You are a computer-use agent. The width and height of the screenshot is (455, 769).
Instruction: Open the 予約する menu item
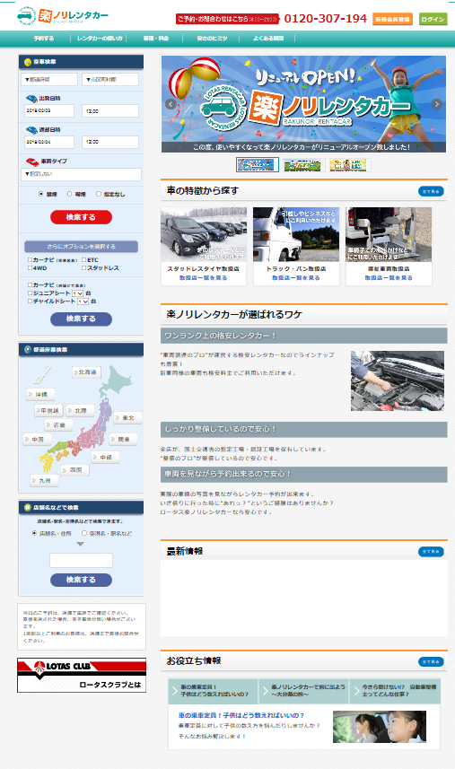44,39
